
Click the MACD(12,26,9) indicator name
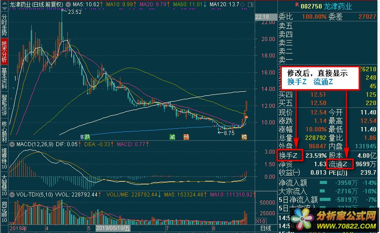[35, 144]
